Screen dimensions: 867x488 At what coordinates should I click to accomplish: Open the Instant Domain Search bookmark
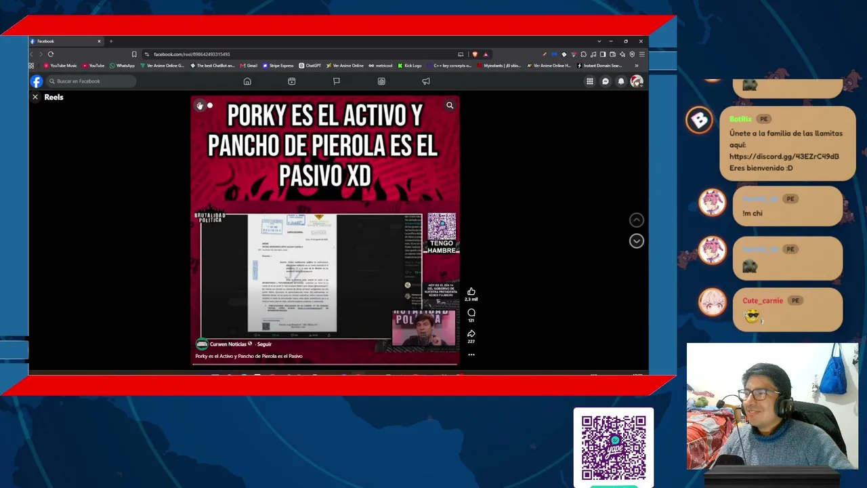pyautogui.click(x=599, y=66)
